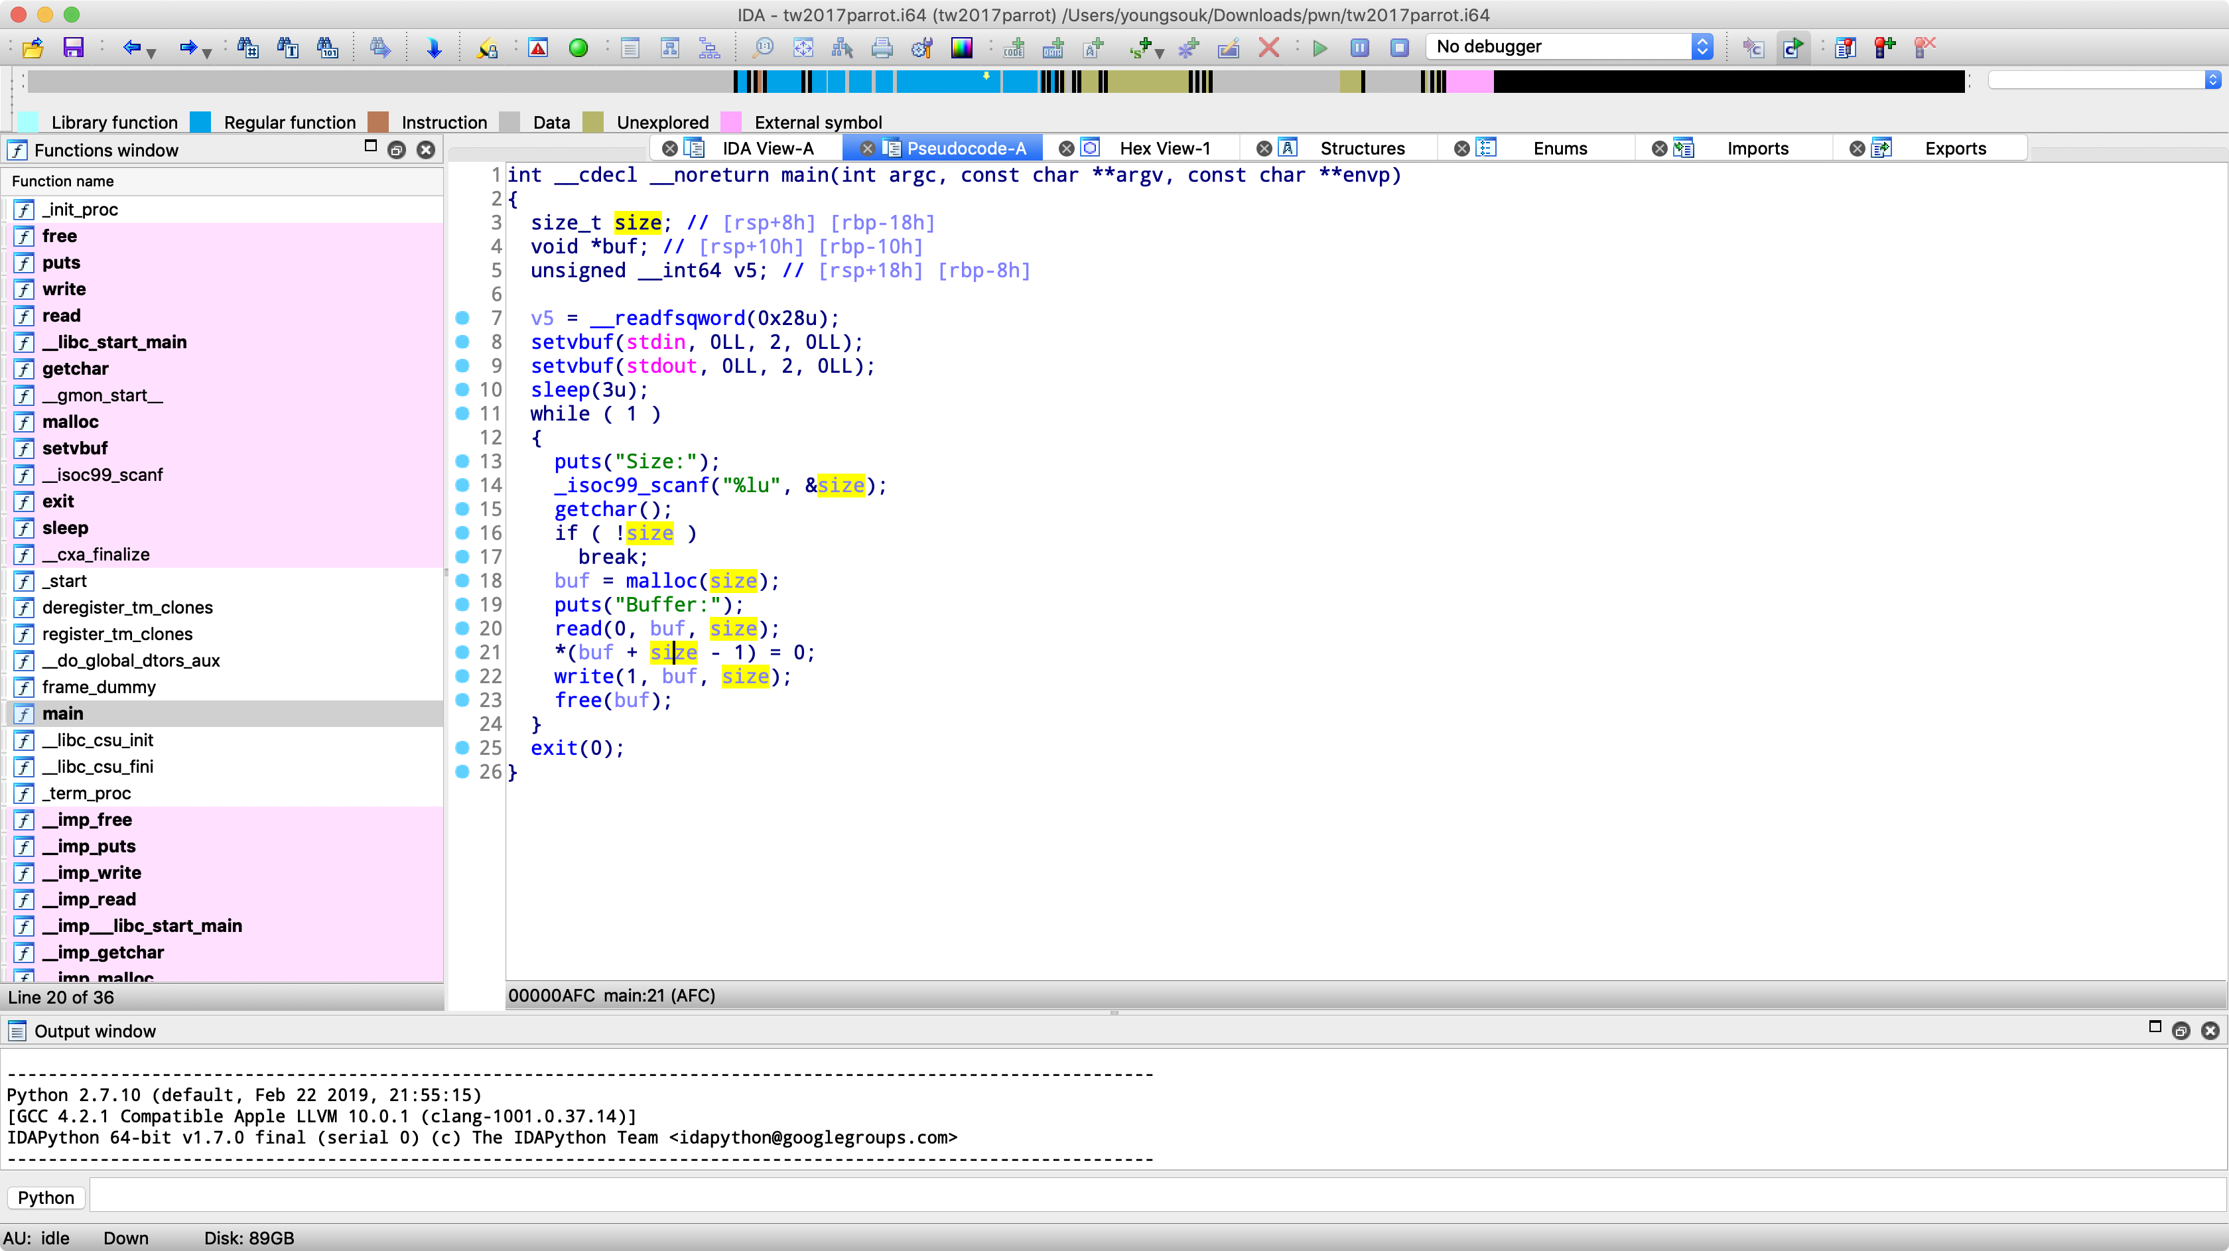Image resolution: width=2229 pixels, height=1251 pixels.
Task: Switch to the Hex View-1 tab
Action: tap(1164, 148)
